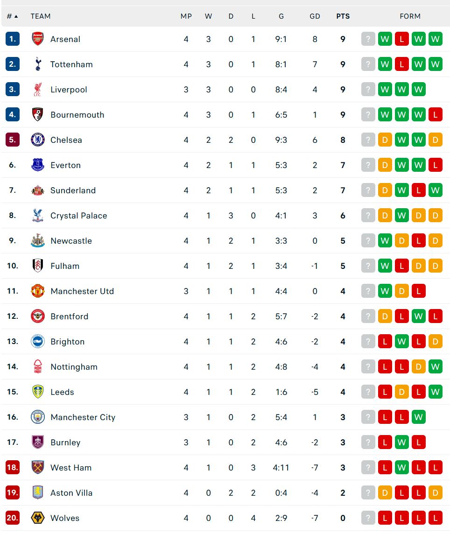Viewport: 450px width, 534px height.
Task: Click the FORM column header
Action: pos(410,16)
